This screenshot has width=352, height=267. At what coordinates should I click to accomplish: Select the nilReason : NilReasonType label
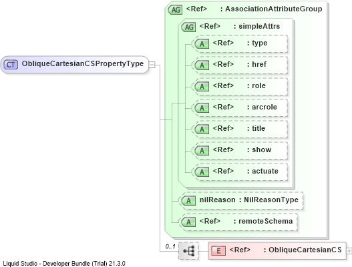249,200
